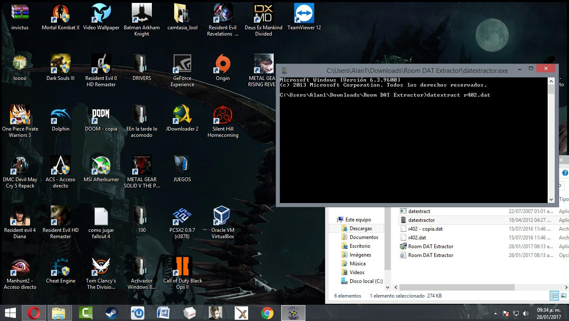Click Explorer horizontal scrollbar right arrow

coord(566,288)
